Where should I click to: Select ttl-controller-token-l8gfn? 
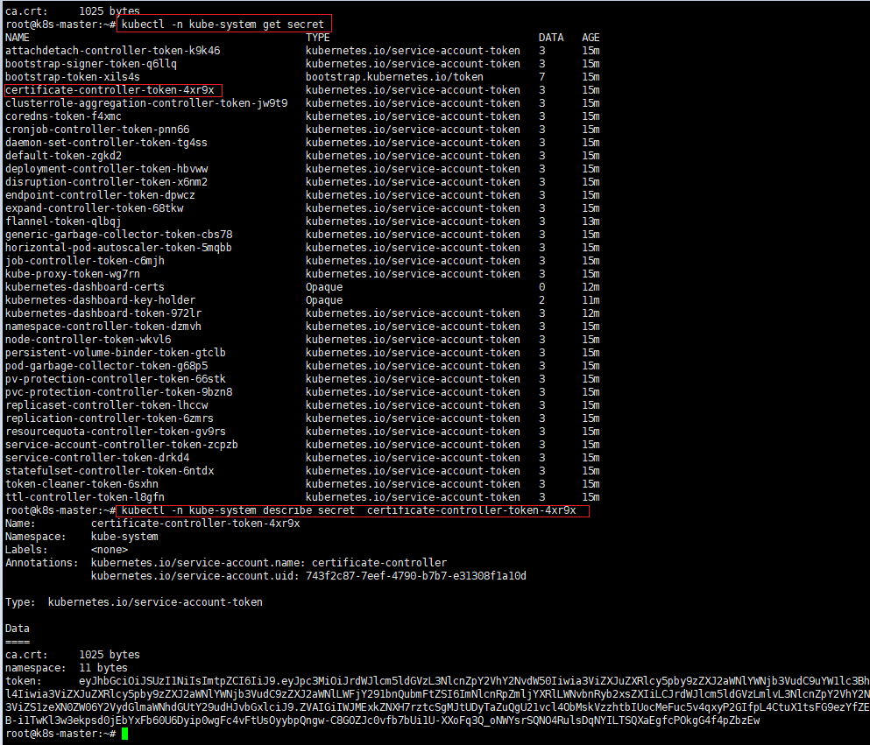pyautogui.click(x=85, y=497)
